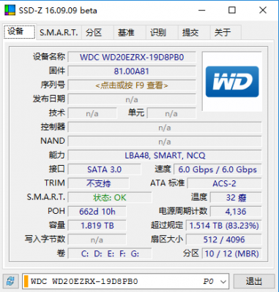Click the 退出 button

pyautogui.click(x=254, y=282)
